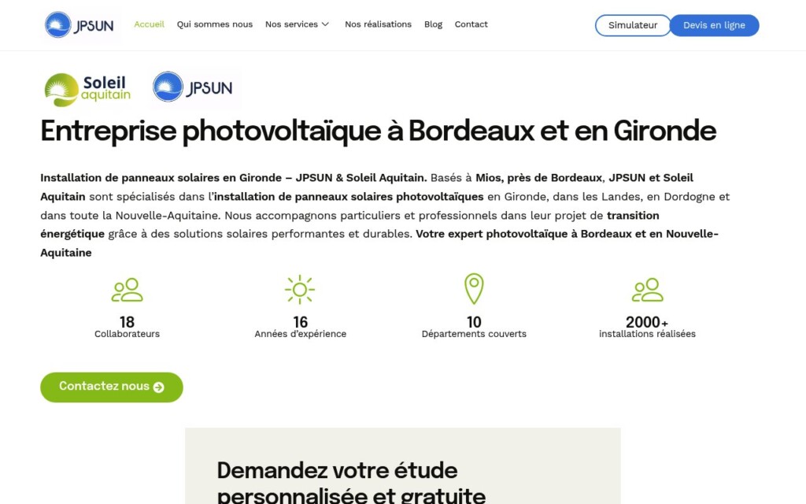Open the Qui sommes nous page
The height and width of the screenshot is (504, 806).
215,24
